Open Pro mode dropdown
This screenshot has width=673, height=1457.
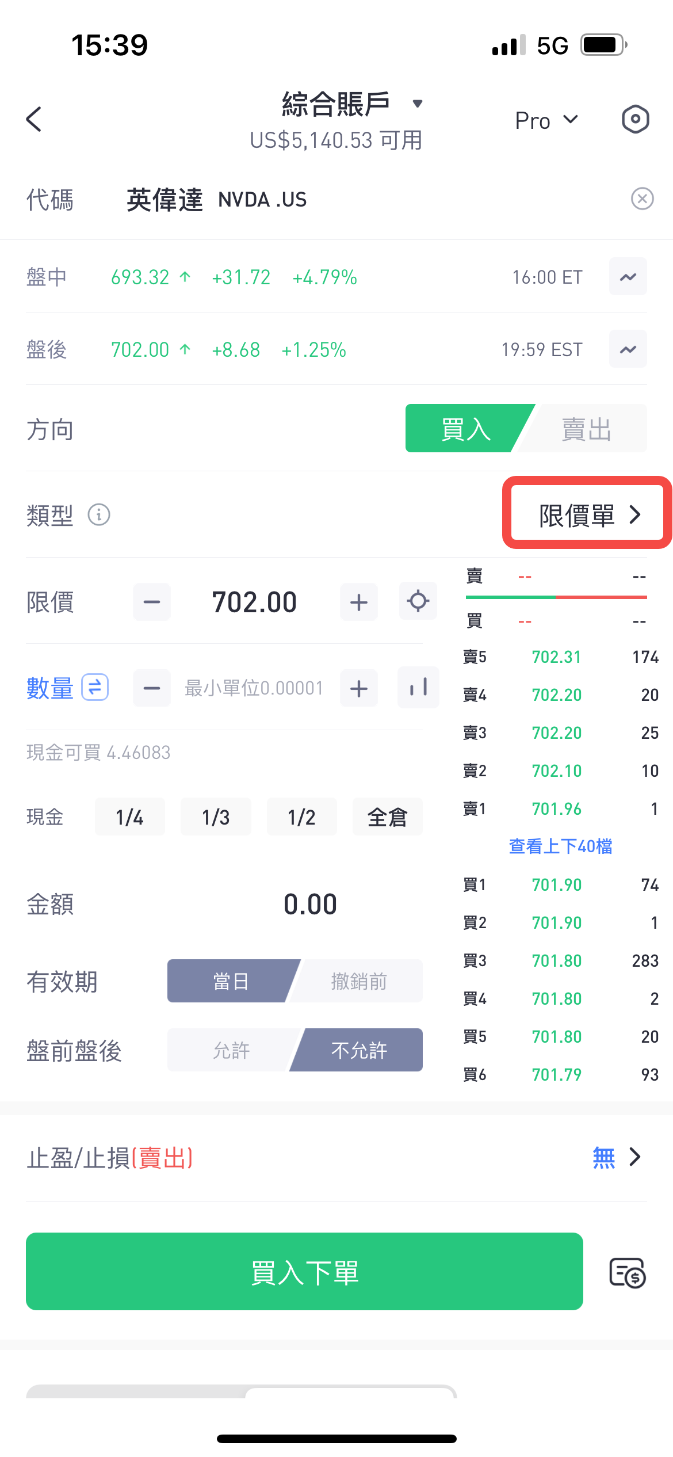pos(546,120)
